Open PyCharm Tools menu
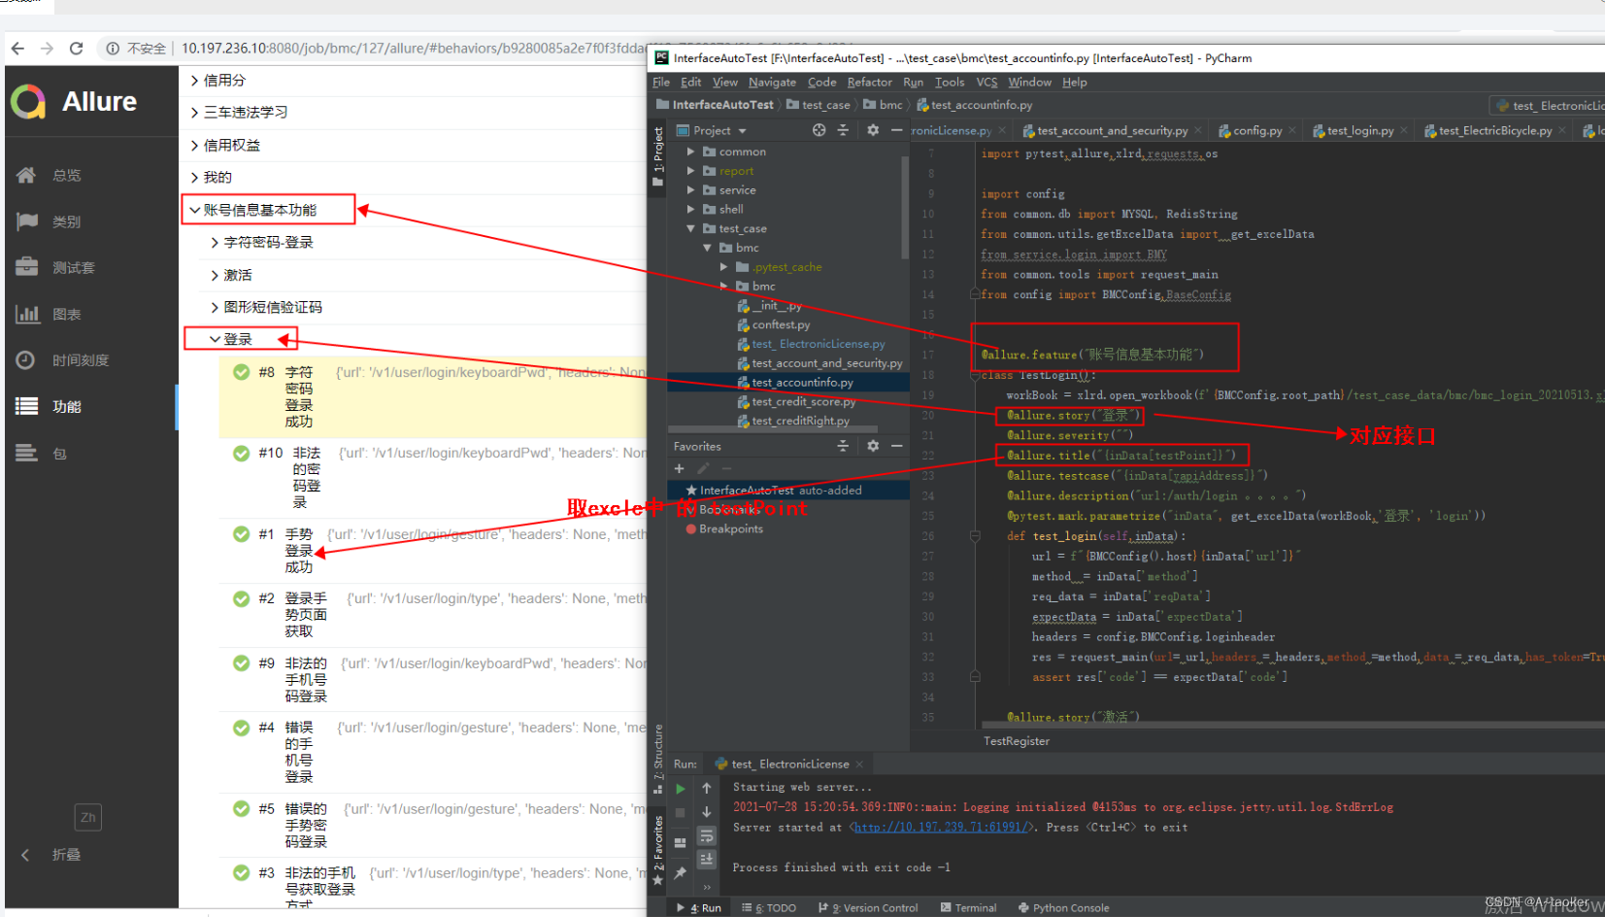 (950, 83)
